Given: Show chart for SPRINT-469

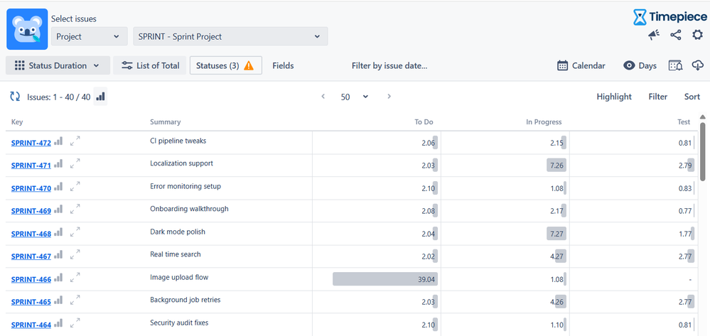Looking at the screenshot, I should 58,210.
